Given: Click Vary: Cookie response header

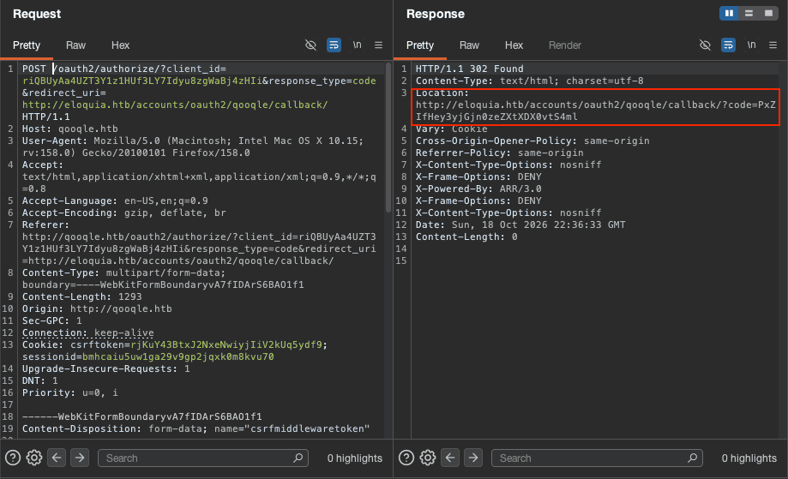Looking at the screenshot, I should [451, 129].
